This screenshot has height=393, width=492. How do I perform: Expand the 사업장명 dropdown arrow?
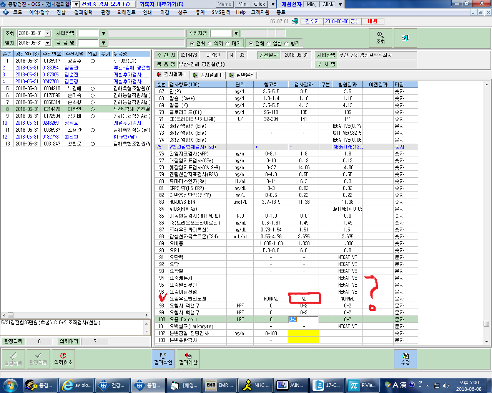click(x=103, y=33)
